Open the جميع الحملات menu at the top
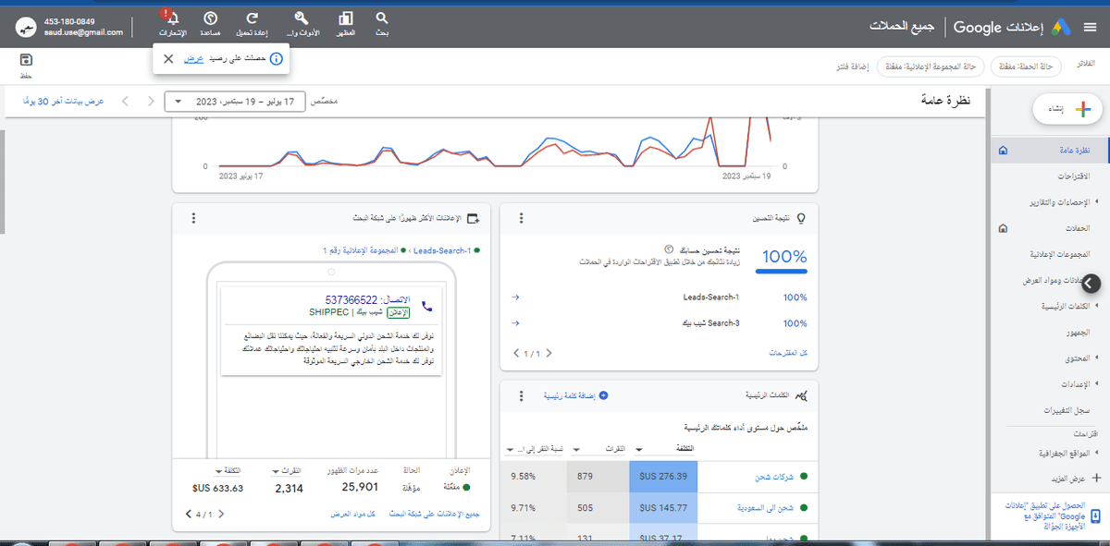Image resolution: width=1110 pixels, height=546 pixels. click(x=902, y=26)
